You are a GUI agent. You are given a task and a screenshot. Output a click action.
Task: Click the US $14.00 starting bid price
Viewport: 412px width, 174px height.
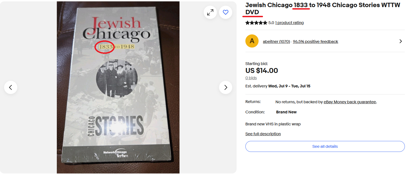click(x=262, y=70)
